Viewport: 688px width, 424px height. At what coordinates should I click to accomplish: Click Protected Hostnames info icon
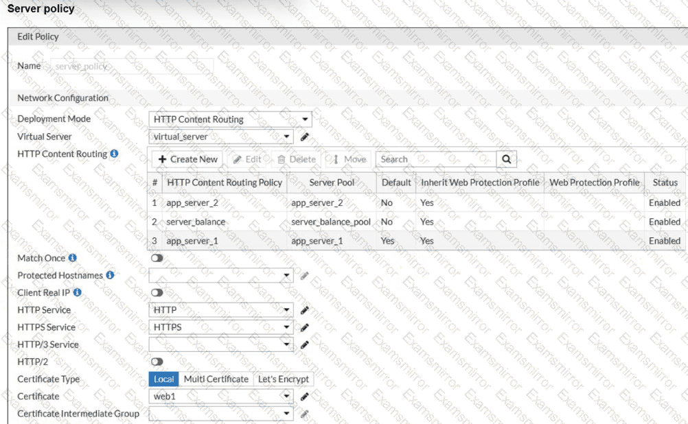pyautogui.click(x=110, y=275)
